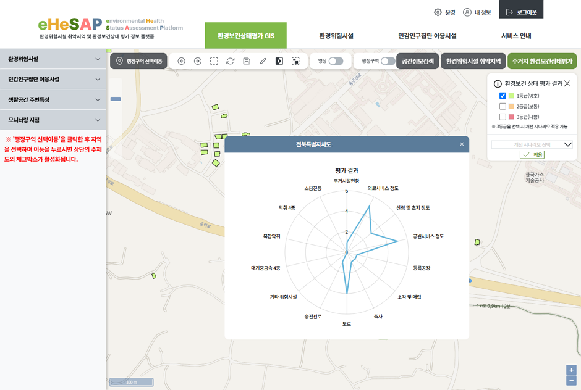The height and width of the screenshot is (390, 581).
Task: Click the 악취 4종 chart axis label
Action: pos(287,208)
